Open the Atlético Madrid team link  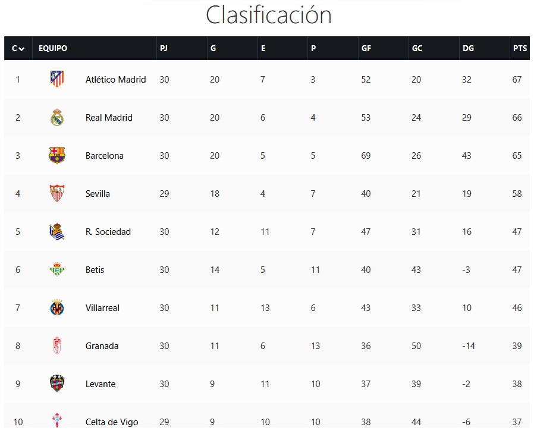tap(115, 79)
